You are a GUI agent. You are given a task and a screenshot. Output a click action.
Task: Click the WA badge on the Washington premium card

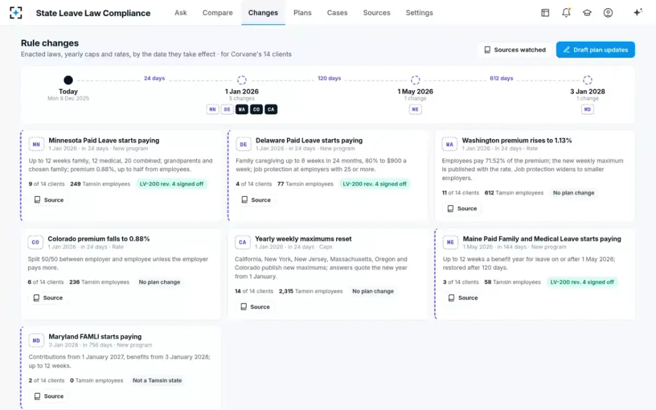click(449, 144)
